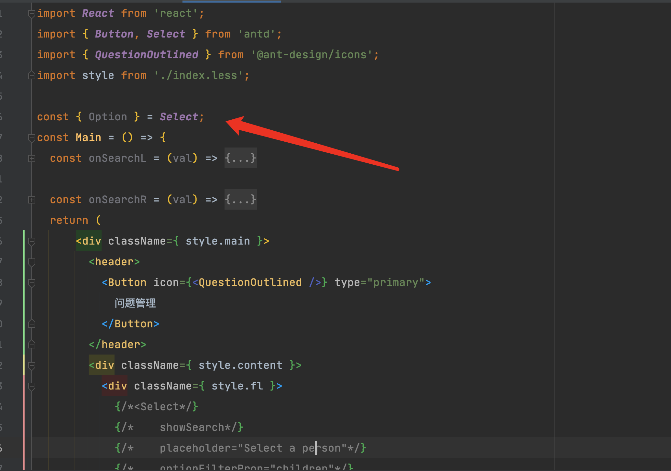
Task: Collapse the header opening tag fold icon
Action: 31,262
